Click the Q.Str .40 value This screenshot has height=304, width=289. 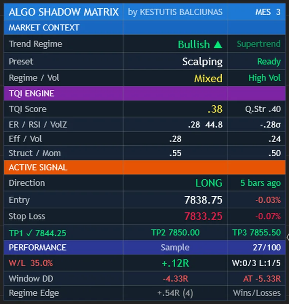tap(263, 109)
